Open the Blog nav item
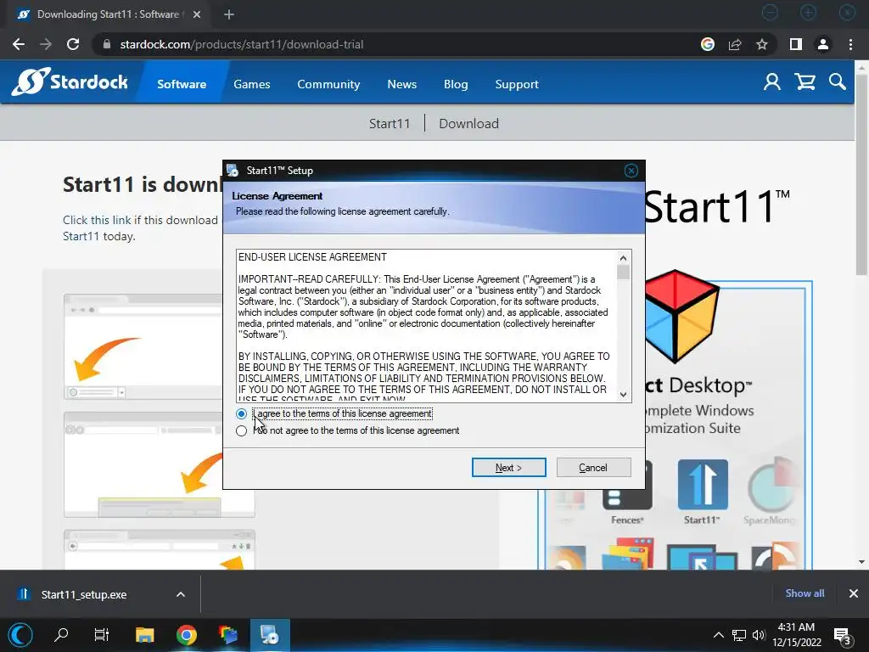Viewport: 869px width, 652px height. pos(456,84)
